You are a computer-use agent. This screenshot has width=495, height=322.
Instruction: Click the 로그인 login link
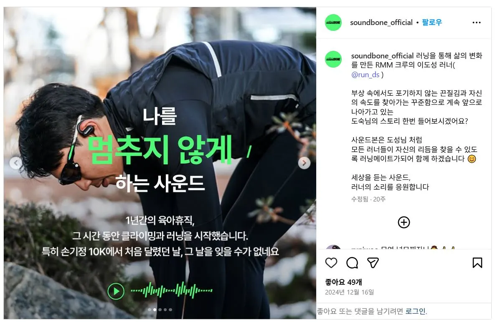tap(416, 311)
